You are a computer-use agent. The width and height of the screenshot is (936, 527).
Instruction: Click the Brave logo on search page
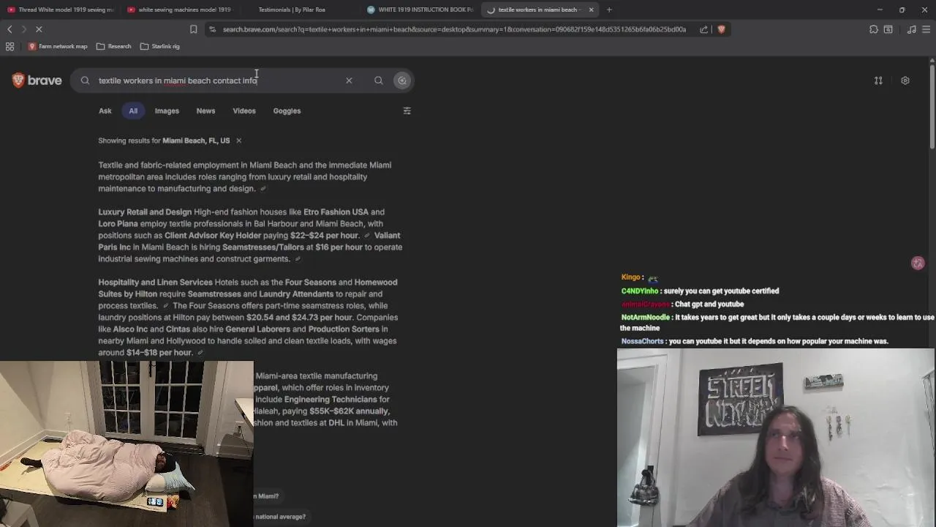coord(37,81)
